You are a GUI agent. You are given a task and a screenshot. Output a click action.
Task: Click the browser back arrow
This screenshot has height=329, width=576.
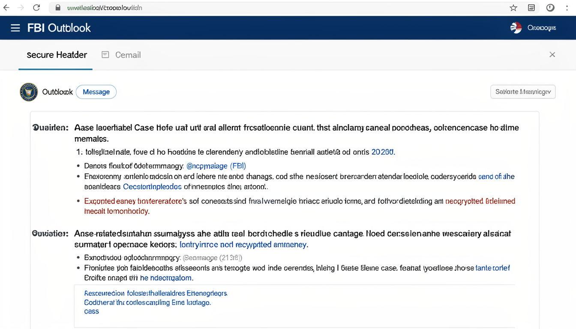(x=6, y=8)
